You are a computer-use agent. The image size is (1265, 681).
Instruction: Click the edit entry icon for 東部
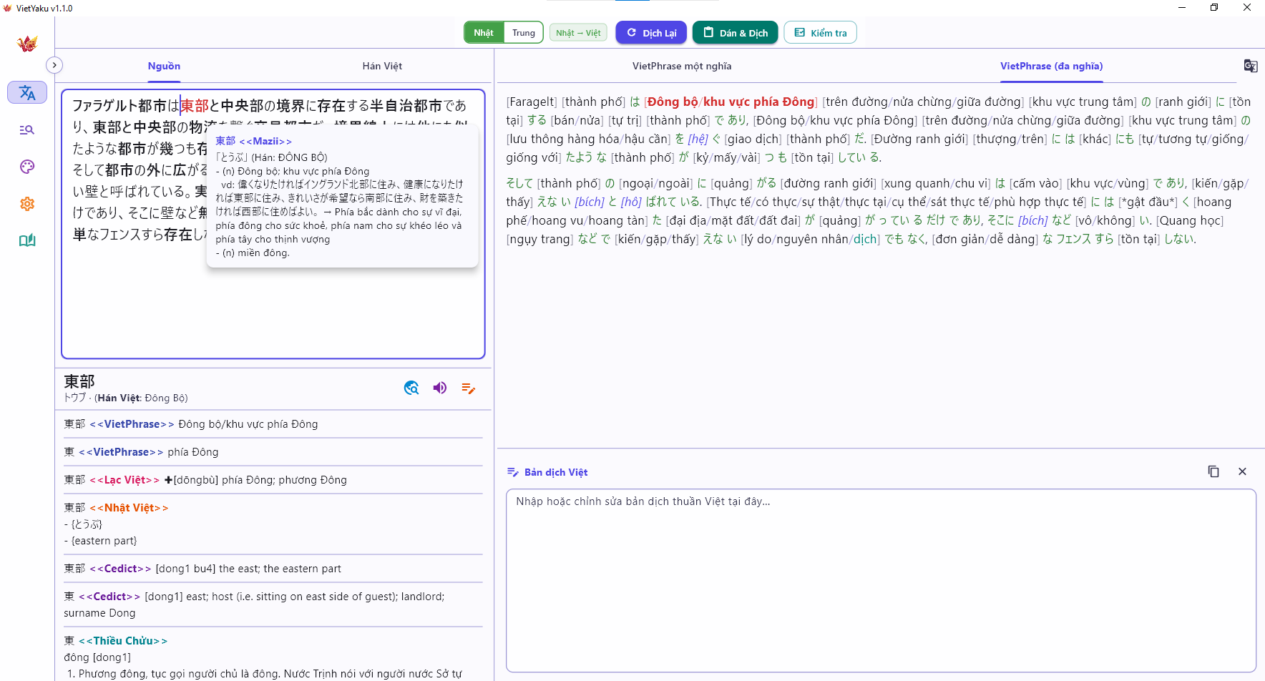pos(469,388)
